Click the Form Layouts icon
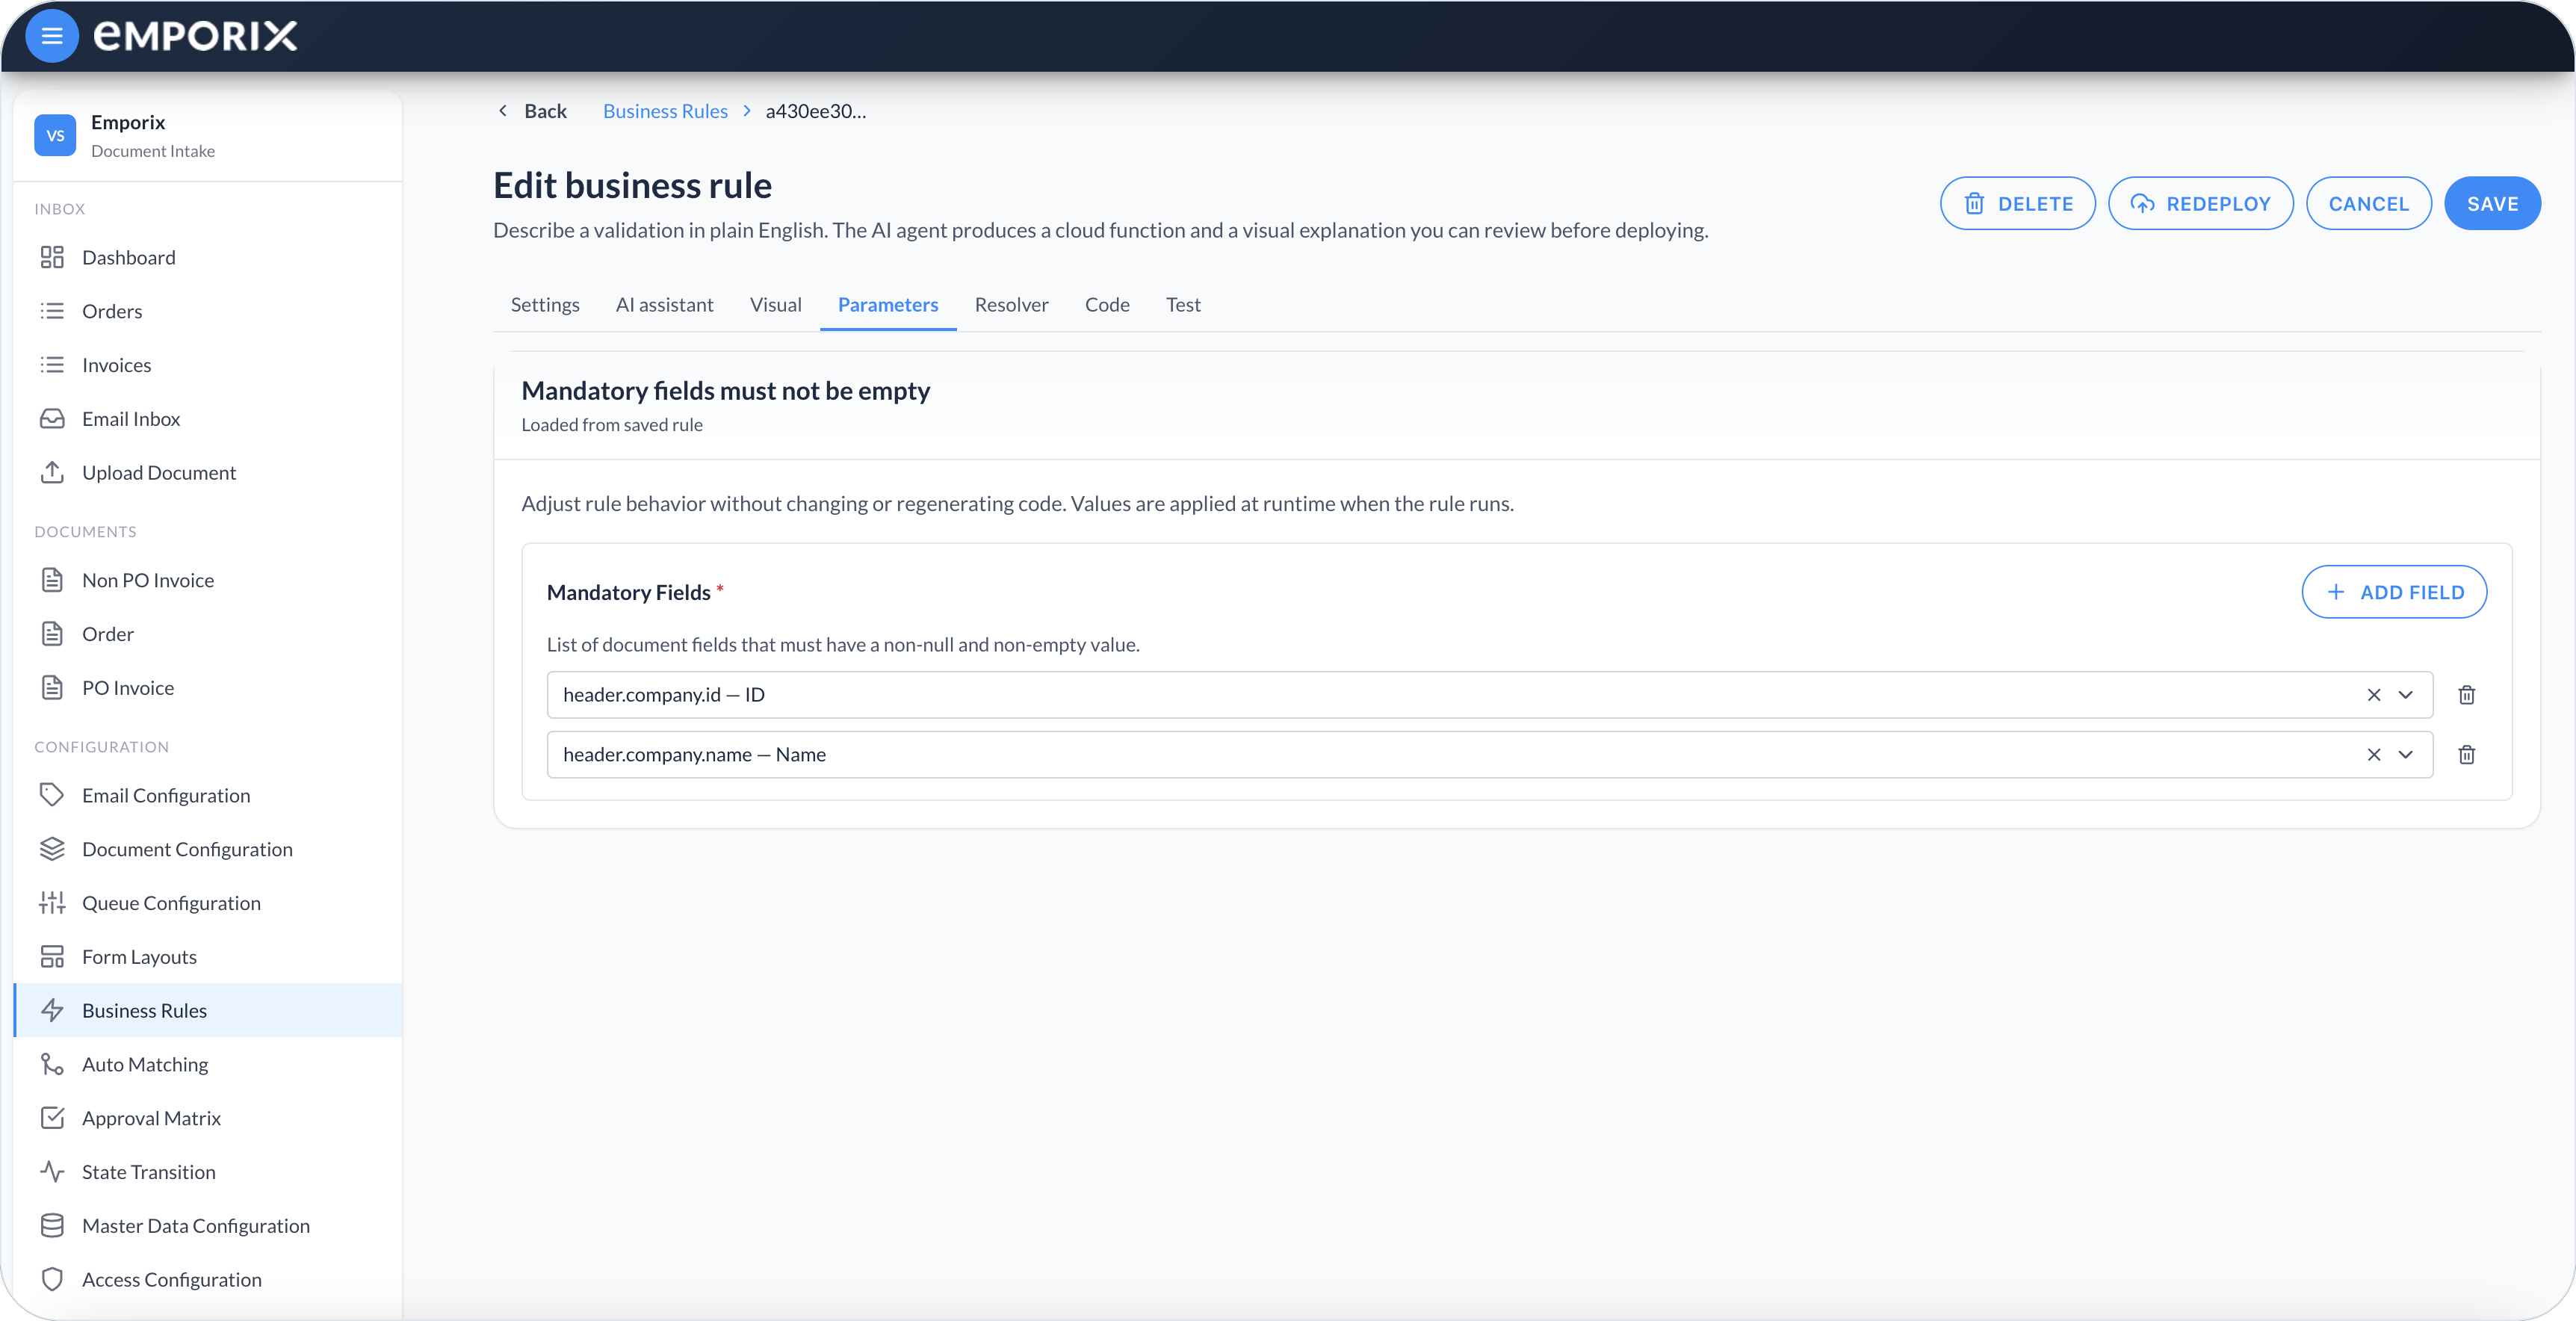2576x1321 pixels. click(52, 956)
